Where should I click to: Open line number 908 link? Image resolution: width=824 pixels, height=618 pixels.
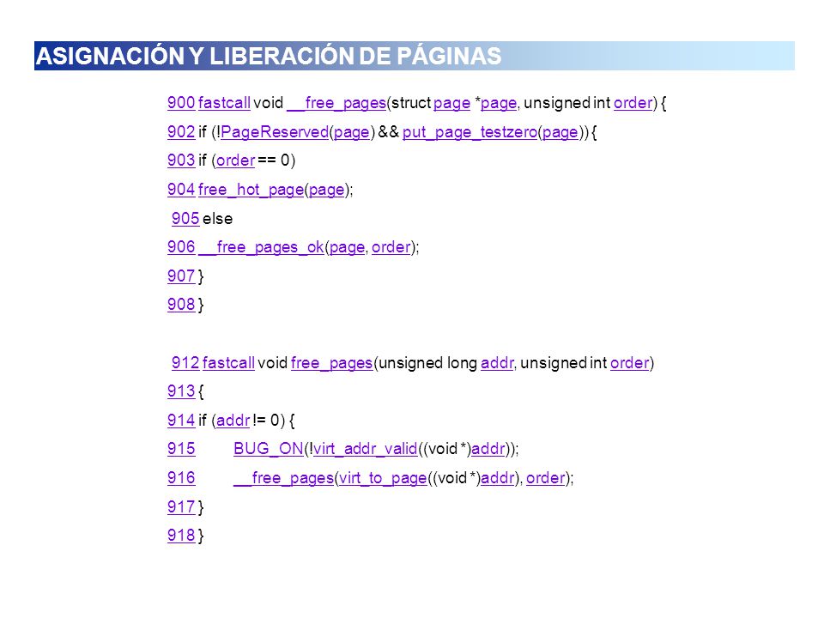coord(181,304)
